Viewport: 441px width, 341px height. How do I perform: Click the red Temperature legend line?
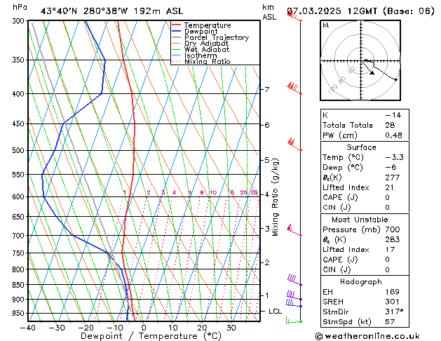(x=177, y=25)
